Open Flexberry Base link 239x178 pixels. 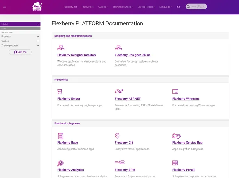point(68,143)
